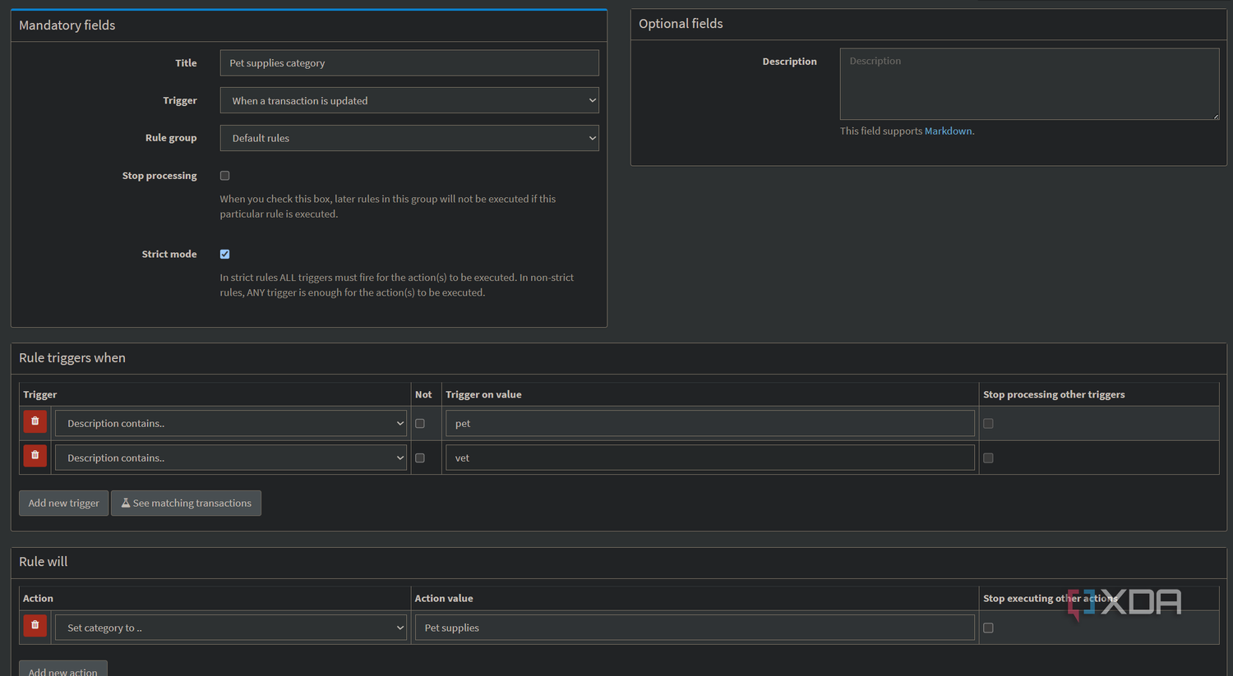The image size is (1233, 676).
Task: Check Stop processing other triggers for pet row
Action: 988,424
